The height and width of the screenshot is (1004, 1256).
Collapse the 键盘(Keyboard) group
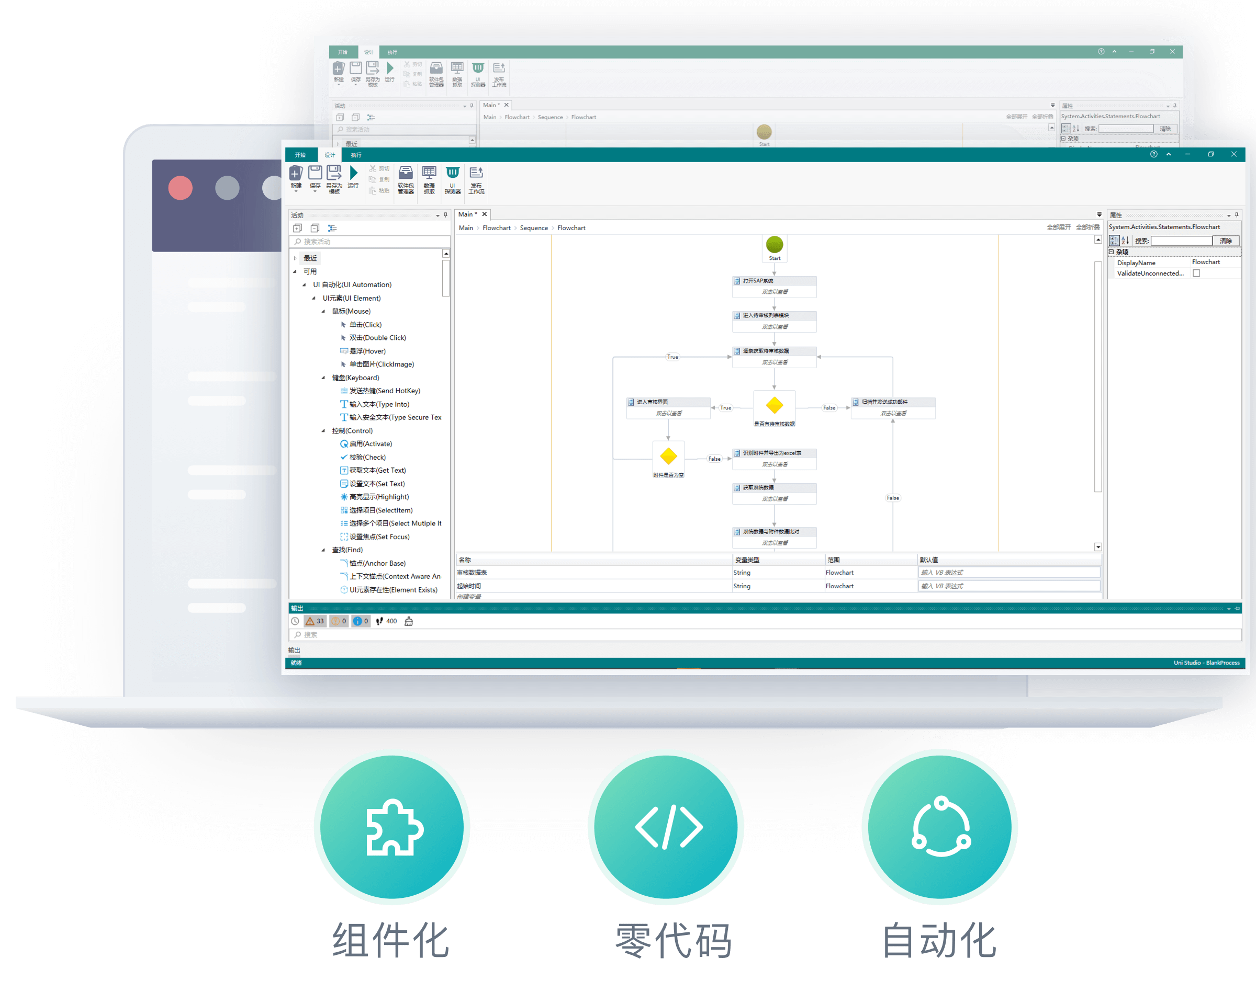coord(323,378)
